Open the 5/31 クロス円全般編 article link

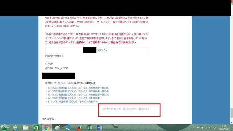tap(73, 102)
